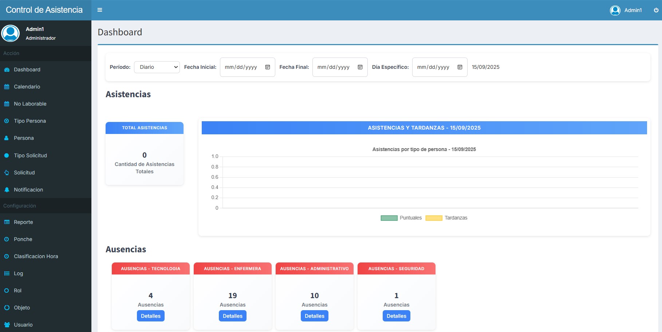The width and height of the screenshot is (662, 332).
Task: View Detalles for Ausencias Seguridad
Action: [397, 316]
